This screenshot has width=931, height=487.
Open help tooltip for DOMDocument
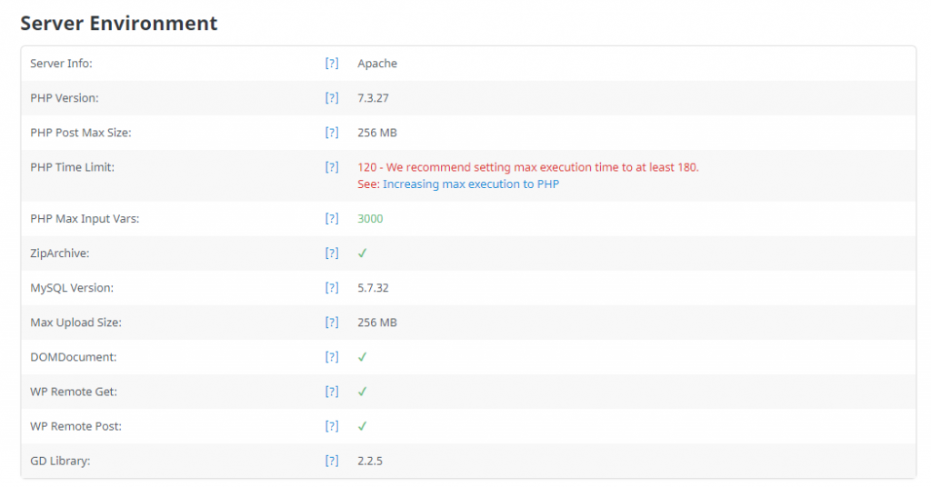[x=332, y=357]
